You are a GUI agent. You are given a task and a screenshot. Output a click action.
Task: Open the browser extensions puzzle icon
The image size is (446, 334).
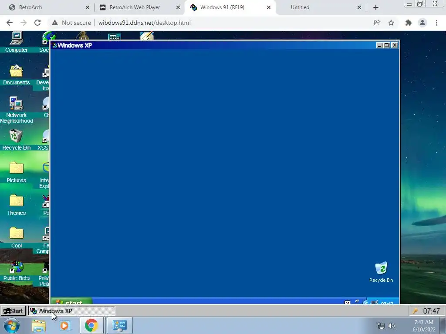pyautogui.click(x=409, y=23)
